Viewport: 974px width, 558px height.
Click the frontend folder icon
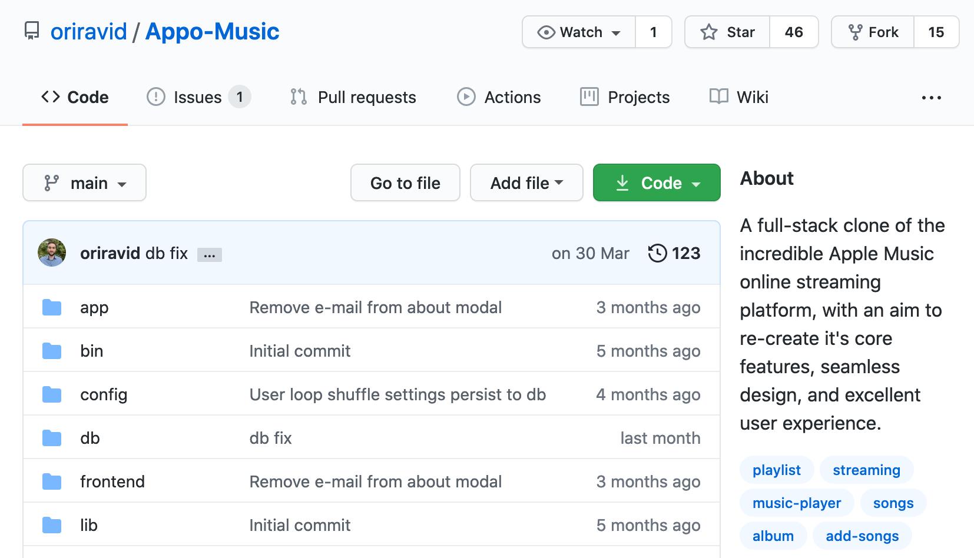(x=52, y=481)
